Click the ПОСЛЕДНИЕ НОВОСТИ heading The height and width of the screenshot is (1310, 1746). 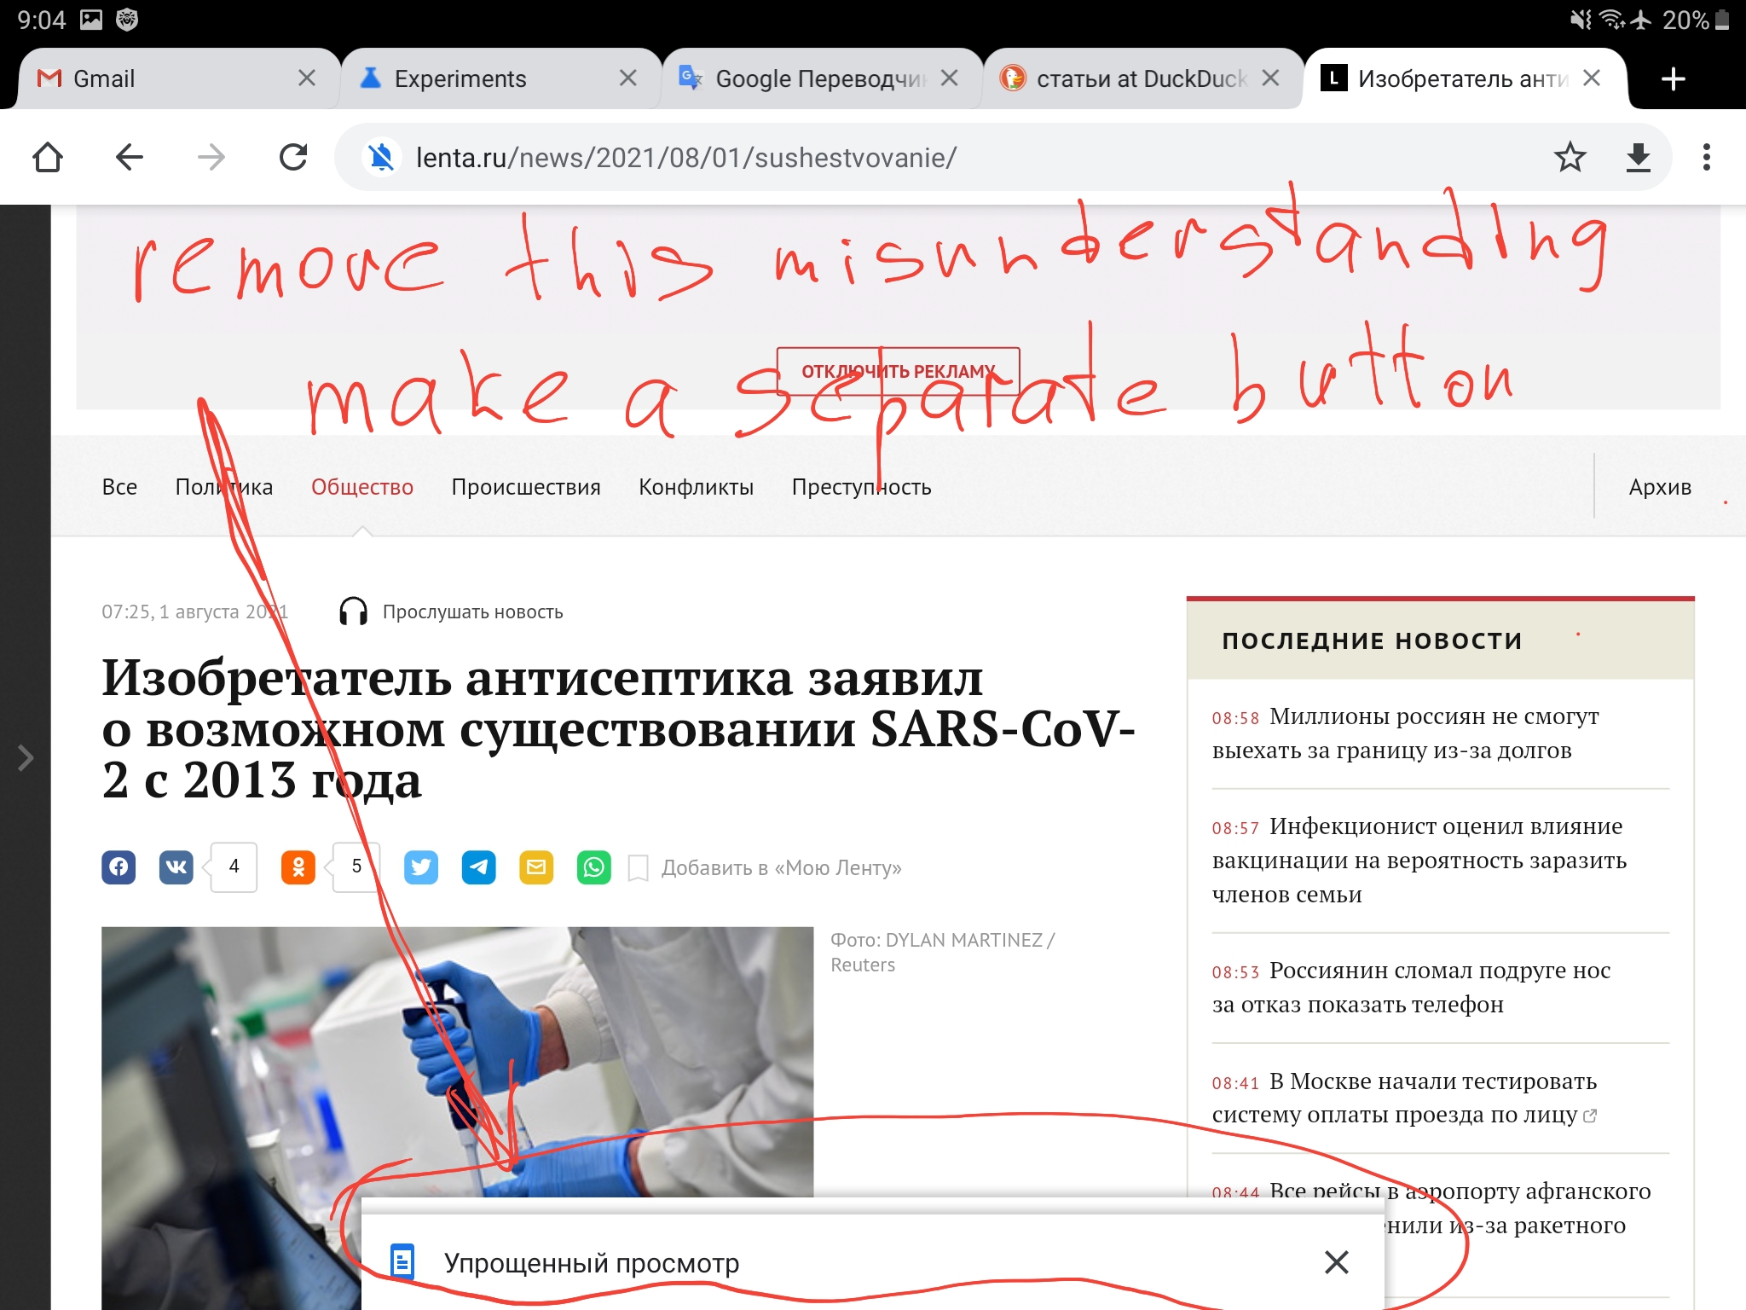(1372, 641)
